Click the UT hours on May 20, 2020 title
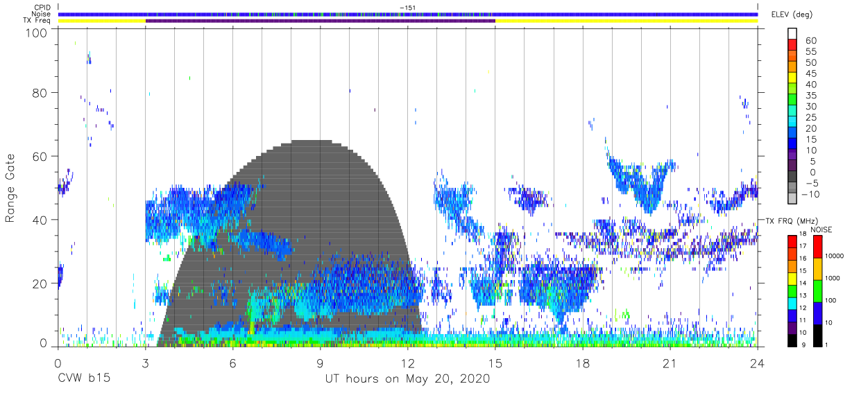The width and height of the screenshot is (852, 393). 407,379
